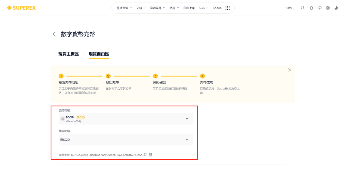The height and width of the screenshot is (174, 345).
Task: Open the 快速買幣 dropdown menu
Action: [x=124, y=8]
